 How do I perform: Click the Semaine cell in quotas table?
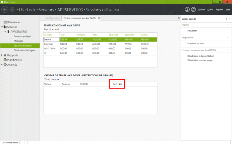tap(66, 84)
